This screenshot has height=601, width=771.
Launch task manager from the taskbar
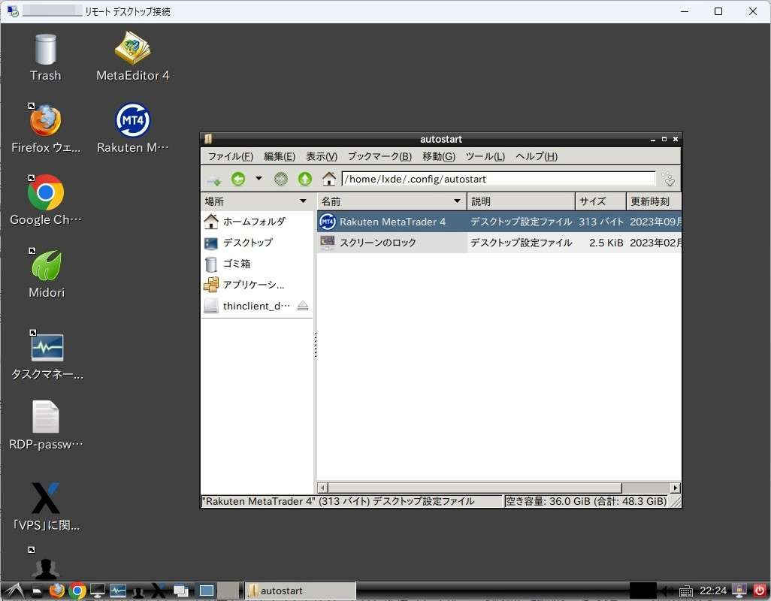tap(118, 590)
